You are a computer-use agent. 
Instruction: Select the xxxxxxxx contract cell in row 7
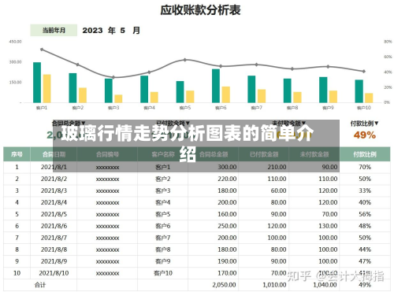[x=107, y=238]
